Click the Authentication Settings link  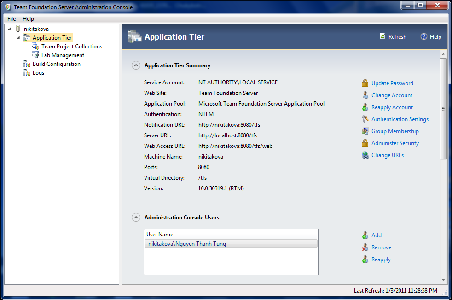click(x=400, y=119)
